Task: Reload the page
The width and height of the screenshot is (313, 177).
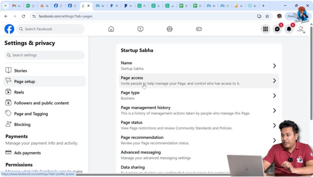Action: (x=23, y=17)
